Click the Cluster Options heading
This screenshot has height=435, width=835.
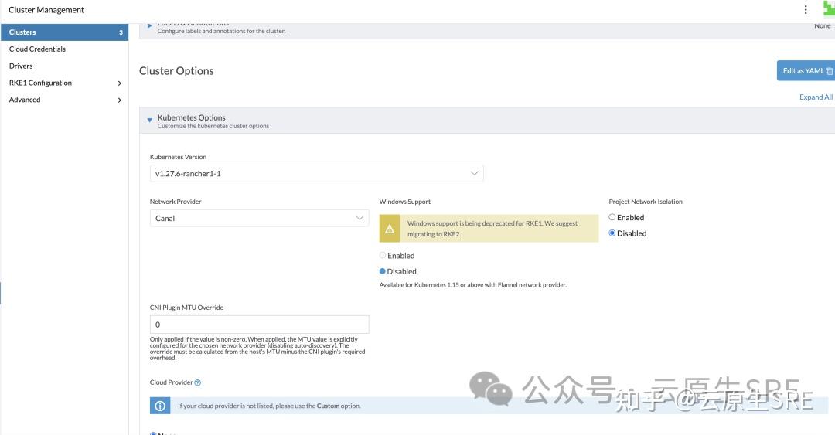tap(176, 71)
